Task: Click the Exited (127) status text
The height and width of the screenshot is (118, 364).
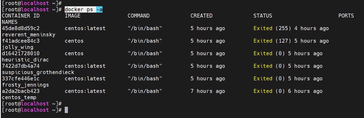Action: 272,41
